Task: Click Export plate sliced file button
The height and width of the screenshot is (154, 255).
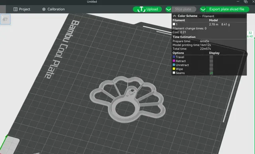Action: 228,9
